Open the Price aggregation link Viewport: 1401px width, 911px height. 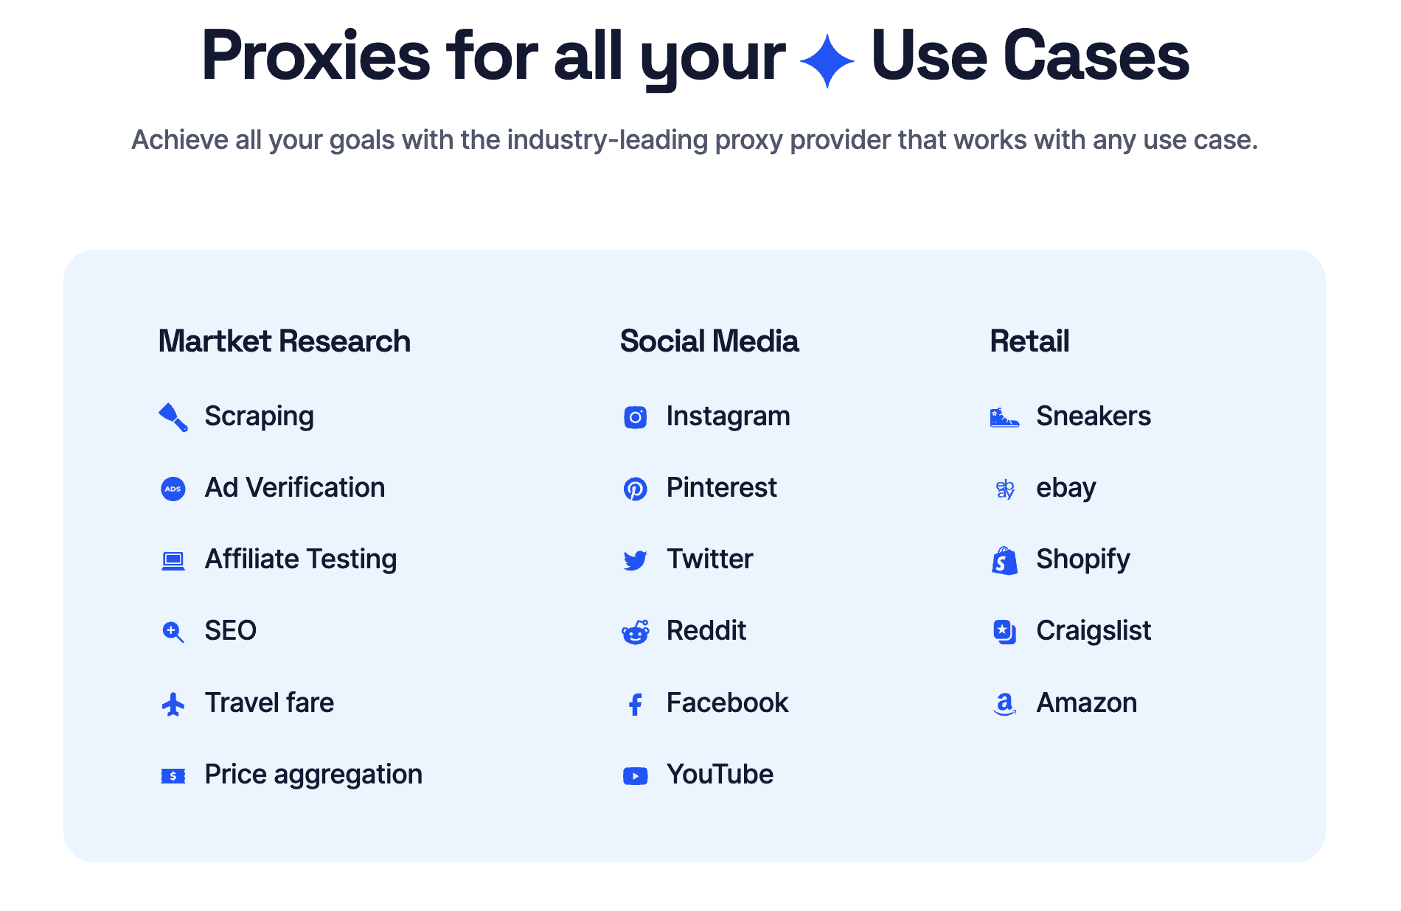coord(313,775)
